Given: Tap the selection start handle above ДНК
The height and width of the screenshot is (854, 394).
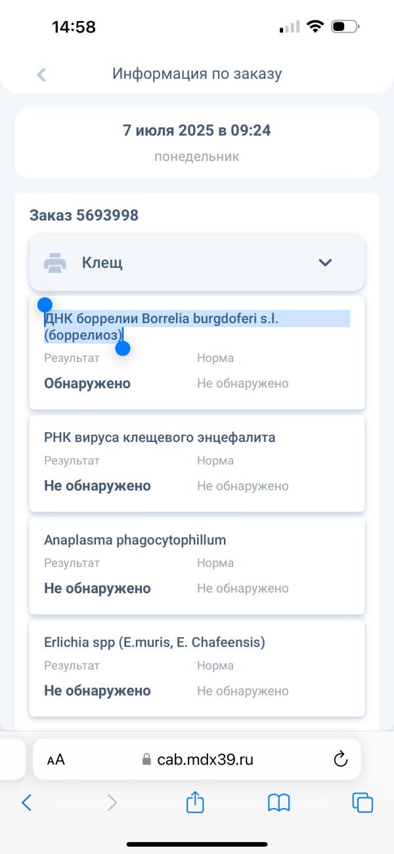Looking at the screenshot, I should [45, 305].
